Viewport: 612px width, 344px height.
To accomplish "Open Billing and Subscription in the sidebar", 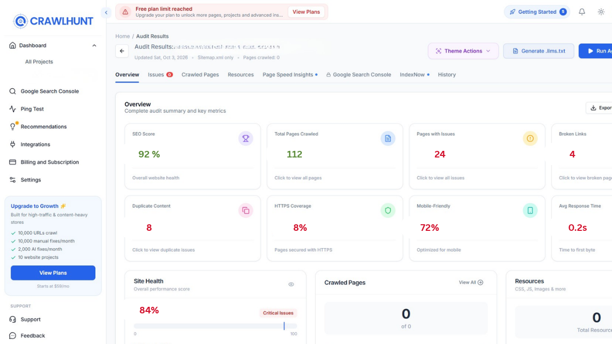I will pyautogui.click(x=50, y=162).
